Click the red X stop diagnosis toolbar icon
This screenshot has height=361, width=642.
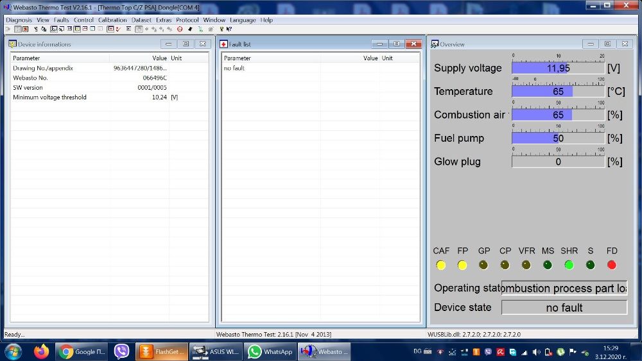25,29
